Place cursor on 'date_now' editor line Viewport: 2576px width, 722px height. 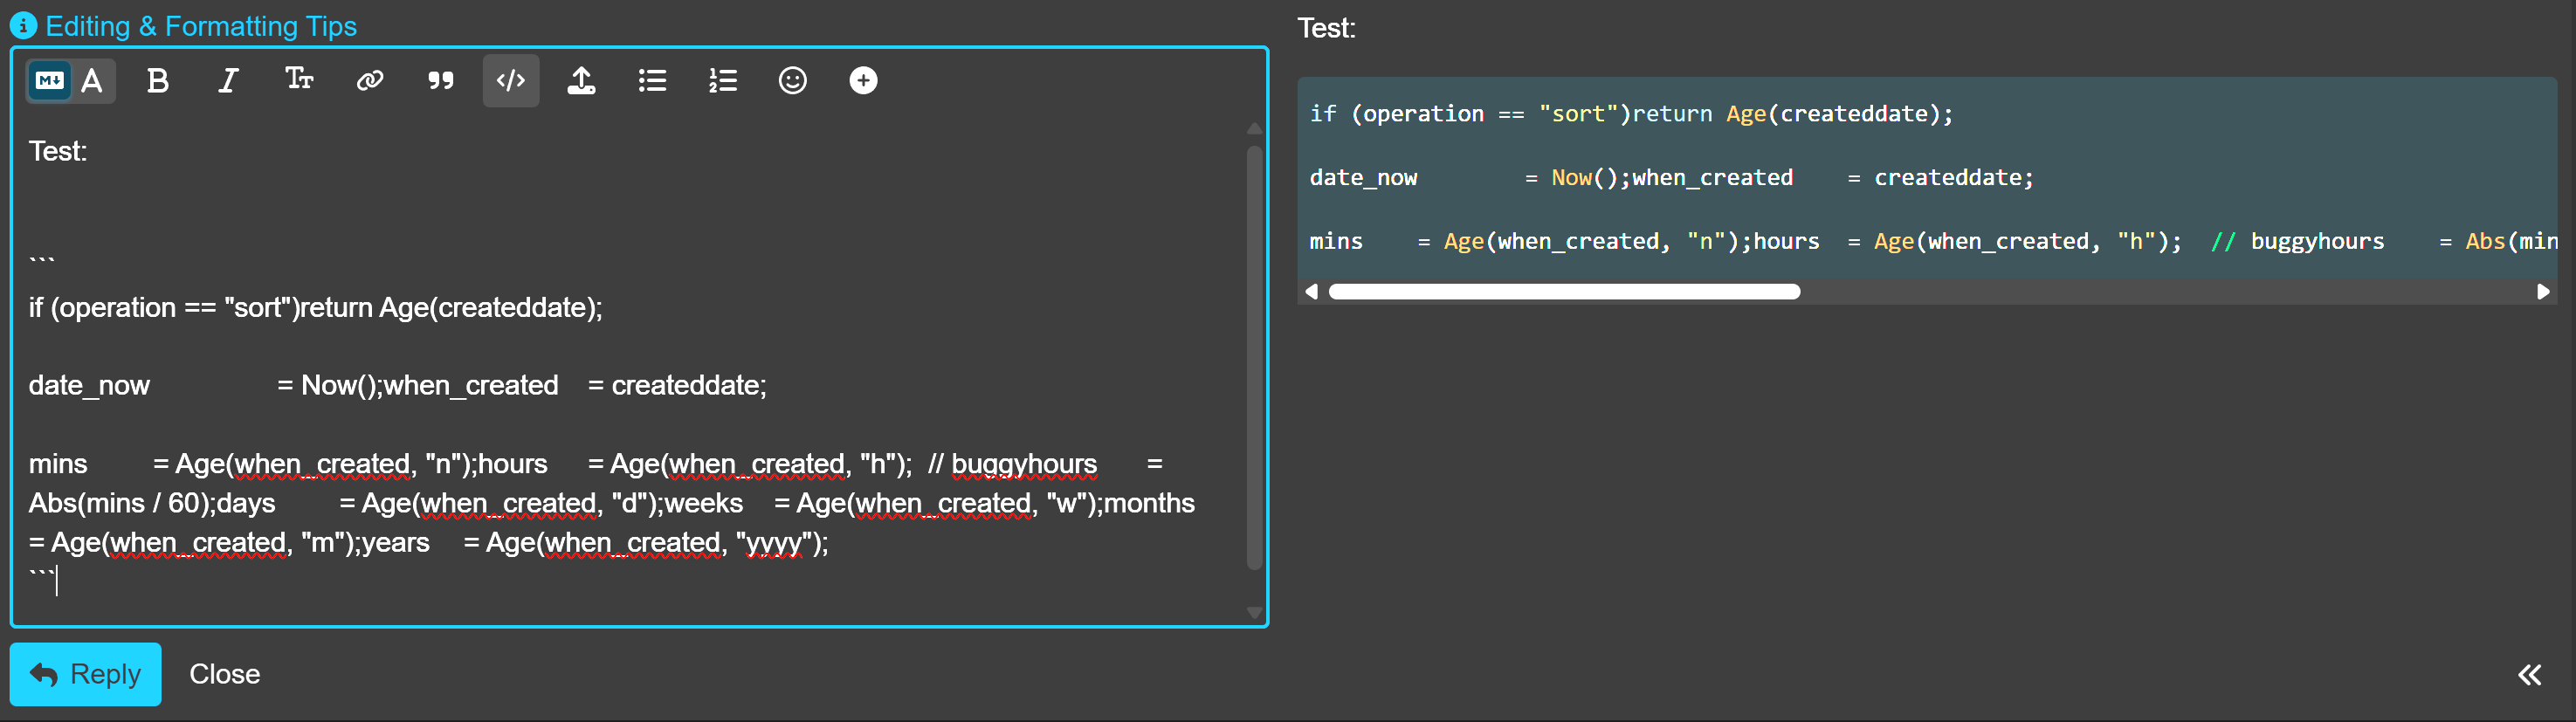(397, 385)
